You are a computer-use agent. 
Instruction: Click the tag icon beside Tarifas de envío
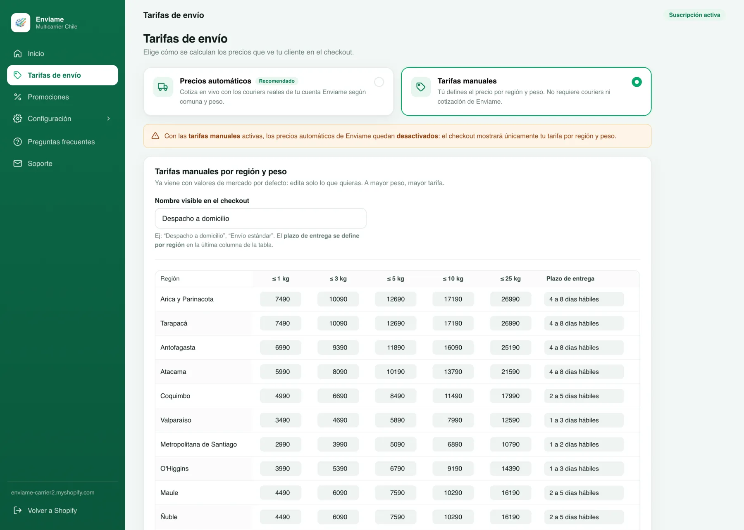17,75
